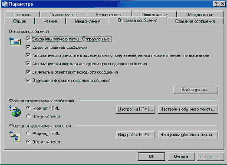Open the Создание сообщения tab

click(195, 21)
